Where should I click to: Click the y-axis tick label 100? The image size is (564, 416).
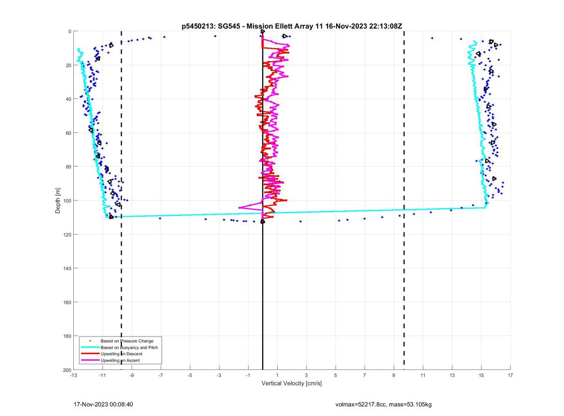click(67, 201)
